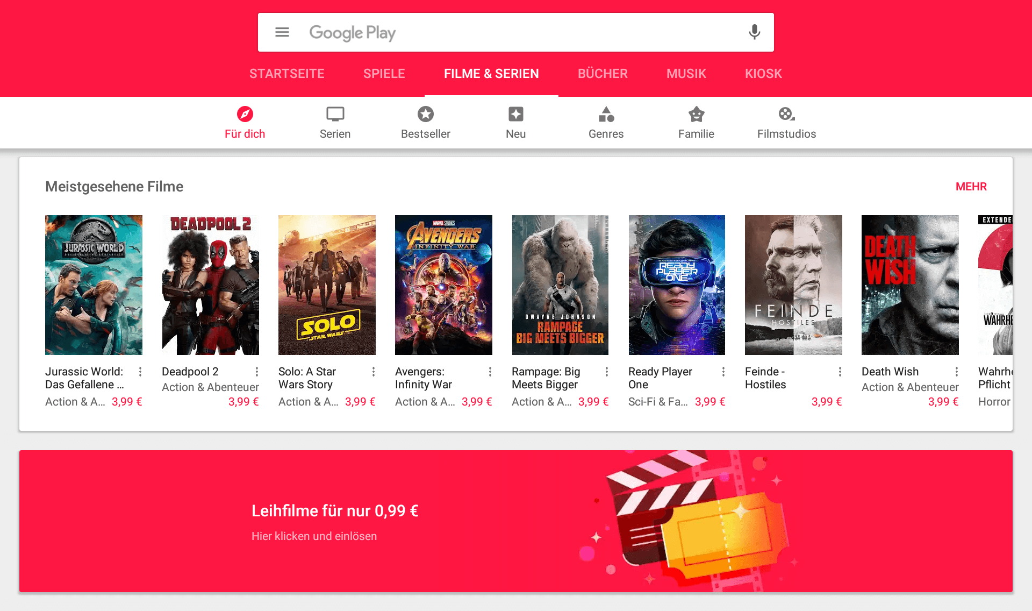Image resolution: width=1032 pixels, height=611 pixels.
Task: Click the microphone voice search icon
Action: click(x=755, y=32)
